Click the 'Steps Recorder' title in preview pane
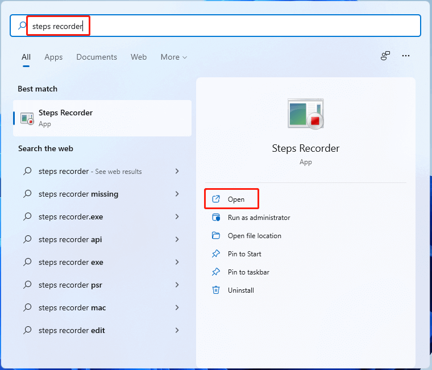The image size is (432, 370). (x=306, y=148)
